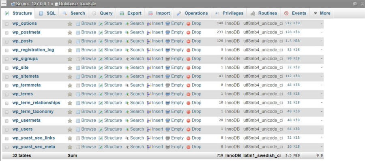Image resolution: width=365 pixels, height=161 pixels.
Task: Click the 'latin1_swedish_ci' collation text
Action: [262, 155]
